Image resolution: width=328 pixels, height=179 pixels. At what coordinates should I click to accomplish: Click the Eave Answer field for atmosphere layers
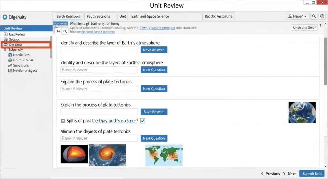point(99,69)
